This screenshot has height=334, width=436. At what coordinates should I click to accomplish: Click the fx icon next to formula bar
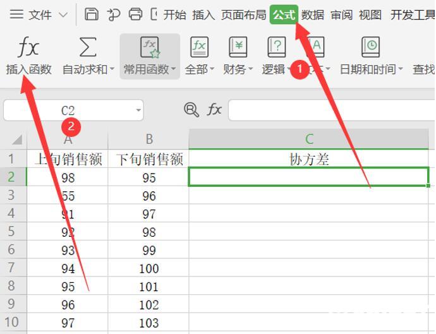click(x=214, y=109)
